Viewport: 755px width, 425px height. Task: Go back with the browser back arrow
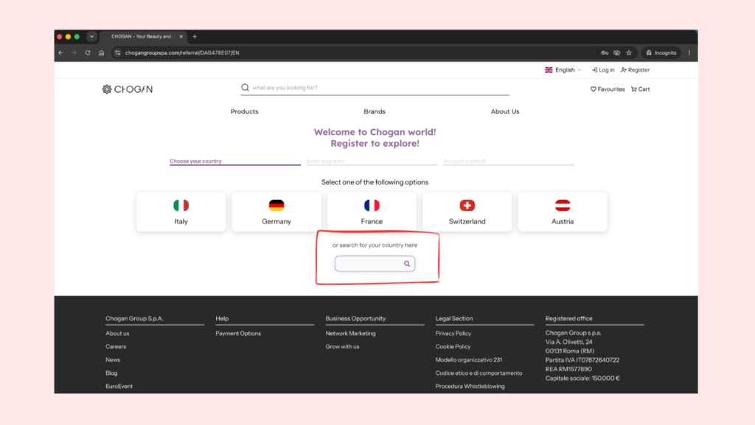click(x=60, y=53)
